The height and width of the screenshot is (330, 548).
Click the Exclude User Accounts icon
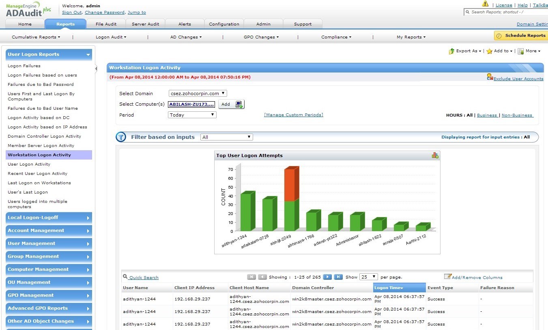(489, 77)
